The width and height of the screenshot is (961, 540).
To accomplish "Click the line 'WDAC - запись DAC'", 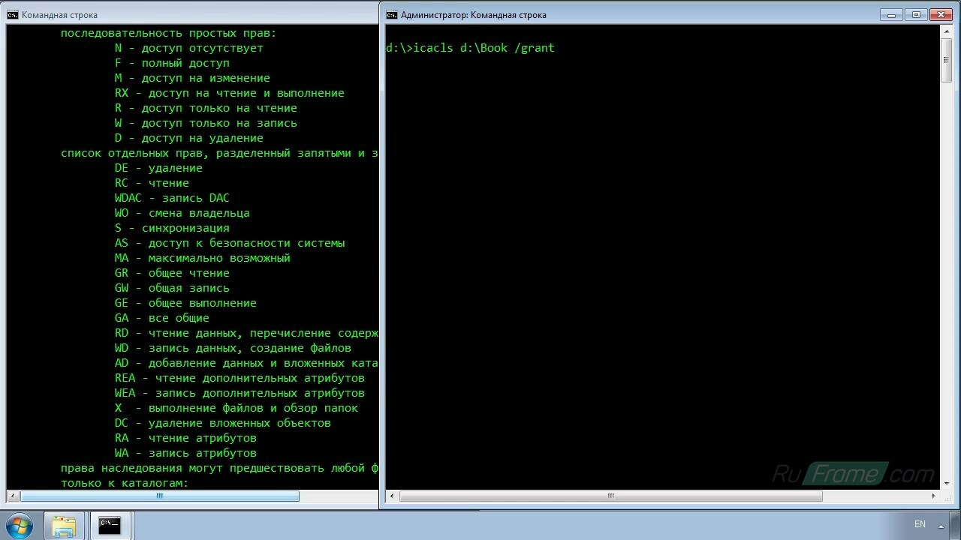I will [172, 198].
